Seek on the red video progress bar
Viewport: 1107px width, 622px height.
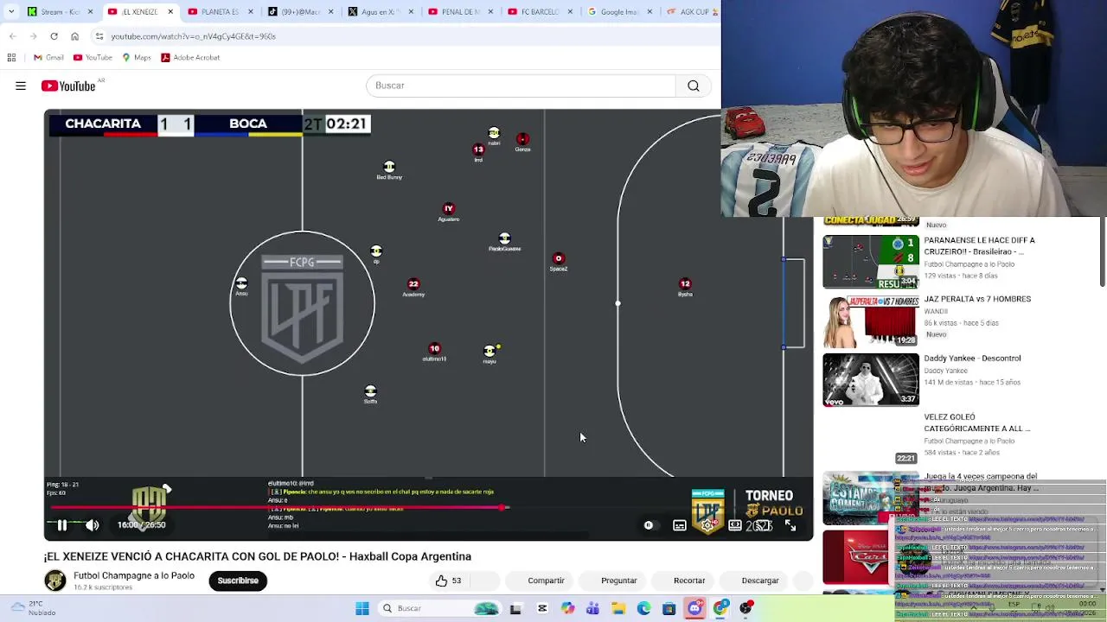[428, 507]
